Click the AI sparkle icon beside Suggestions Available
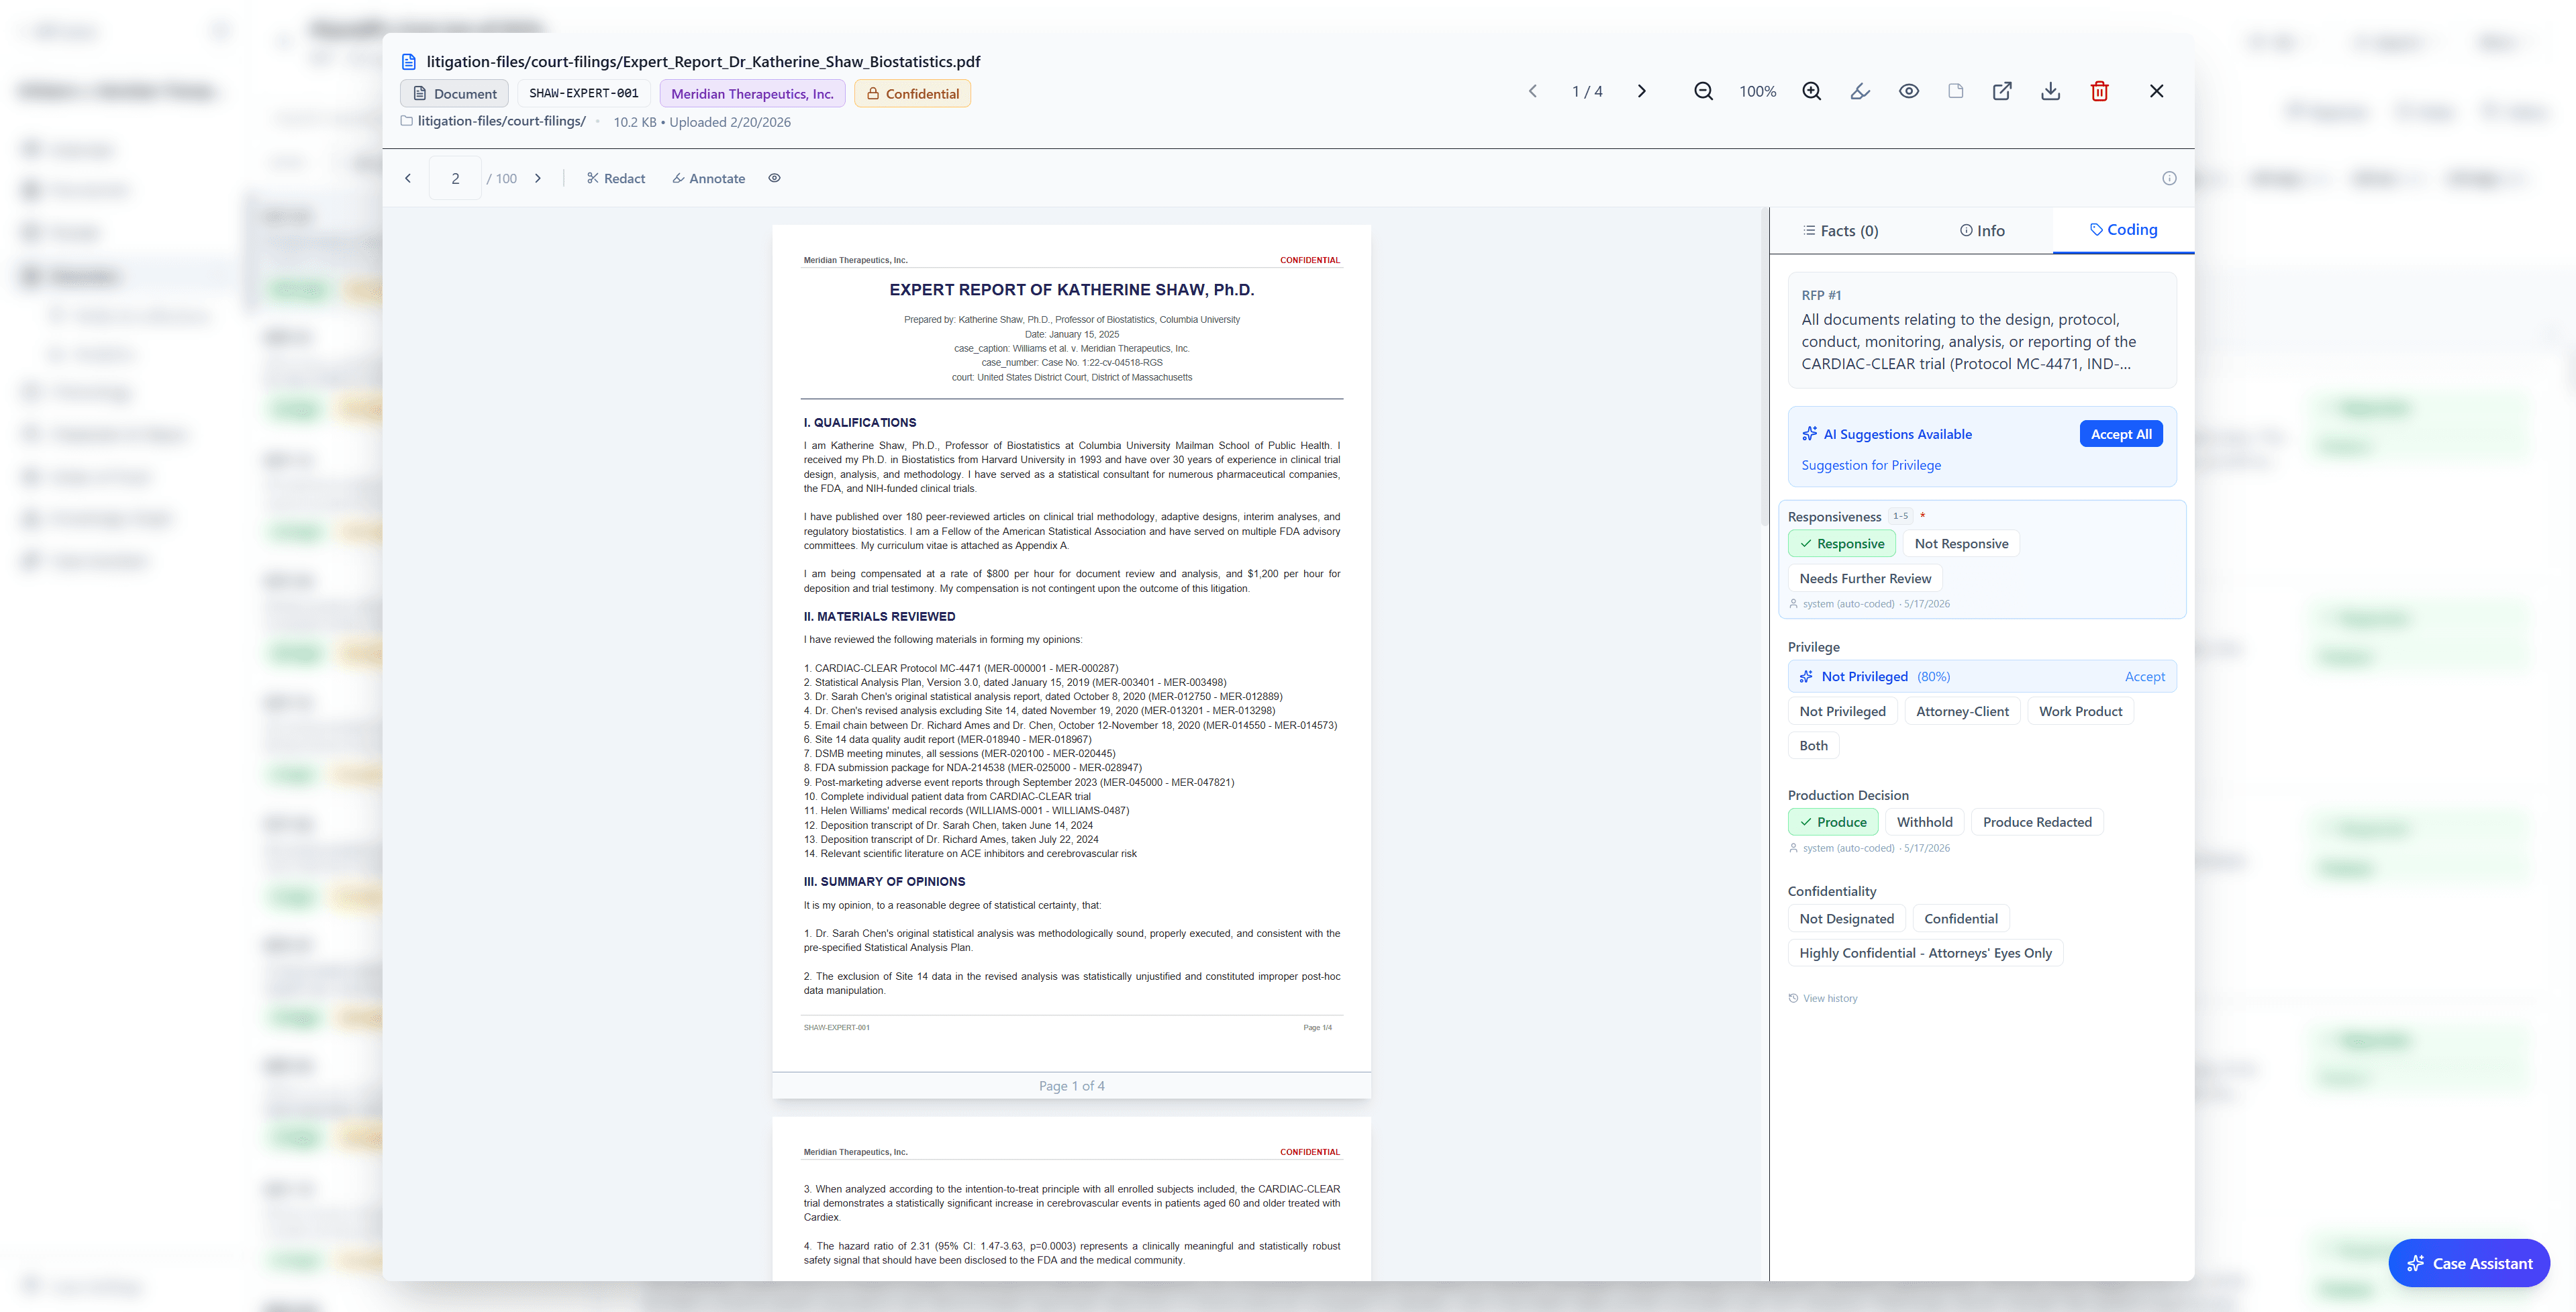2576x1312 pixels. (x=1809, y=434)
